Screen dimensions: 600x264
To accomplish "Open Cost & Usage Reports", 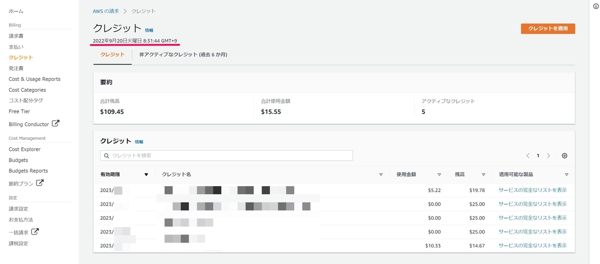I will click(x=34, y=79).
